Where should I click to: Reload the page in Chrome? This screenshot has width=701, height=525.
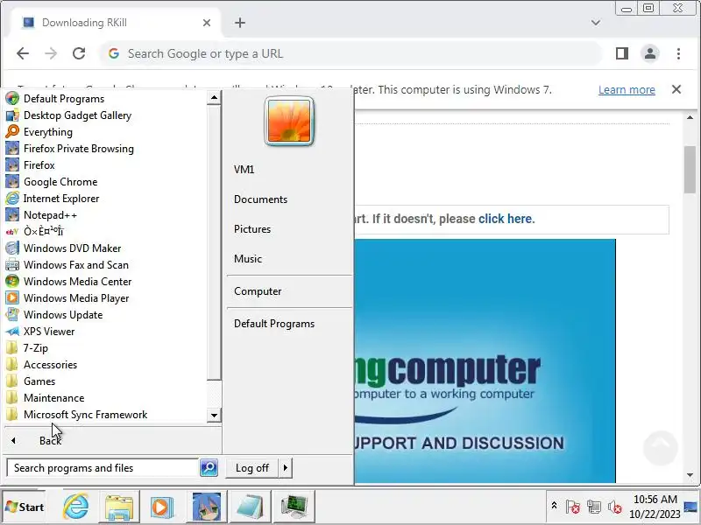point(79,53)
